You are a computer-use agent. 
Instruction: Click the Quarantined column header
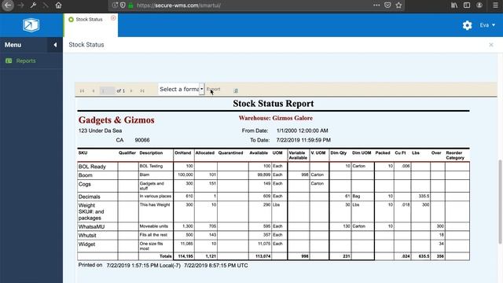click(x=230, y=153)
